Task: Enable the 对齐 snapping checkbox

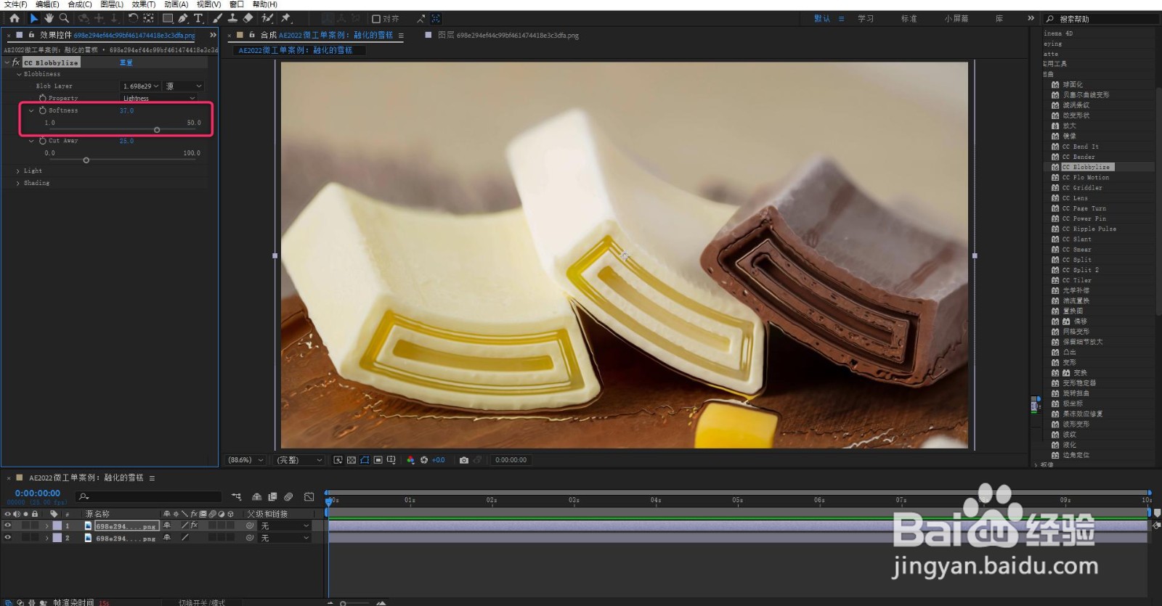Action: (376, 19)
